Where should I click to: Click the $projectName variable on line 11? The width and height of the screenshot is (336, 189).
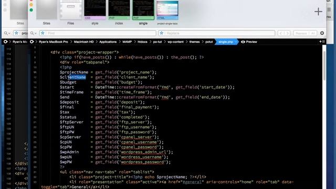(x=74, y=72)
